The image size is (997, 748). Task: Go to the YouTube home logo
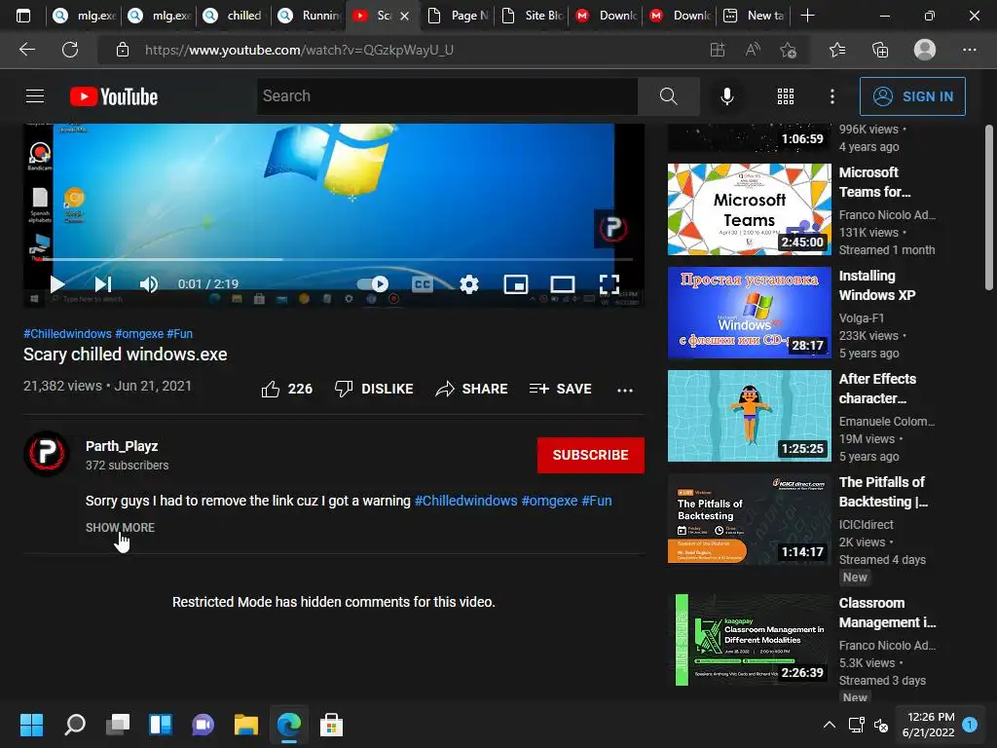[x=114, y=96]
